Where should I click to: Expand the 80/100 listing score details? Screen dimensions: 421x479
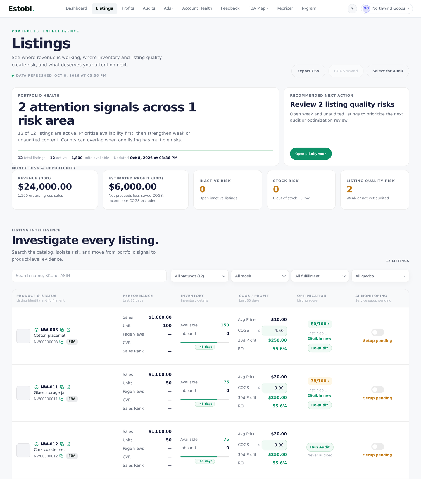320,324
